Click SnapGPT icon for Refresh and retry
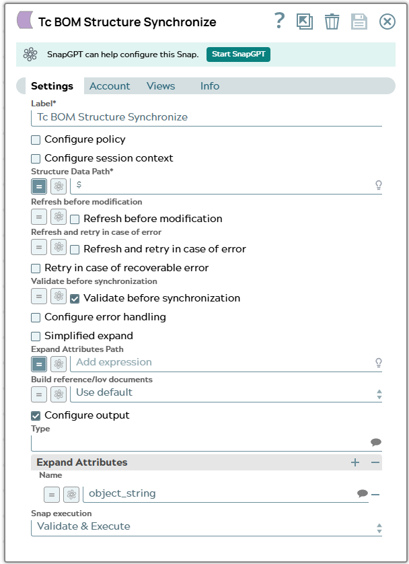409x564 pixels. click(59, 247)
